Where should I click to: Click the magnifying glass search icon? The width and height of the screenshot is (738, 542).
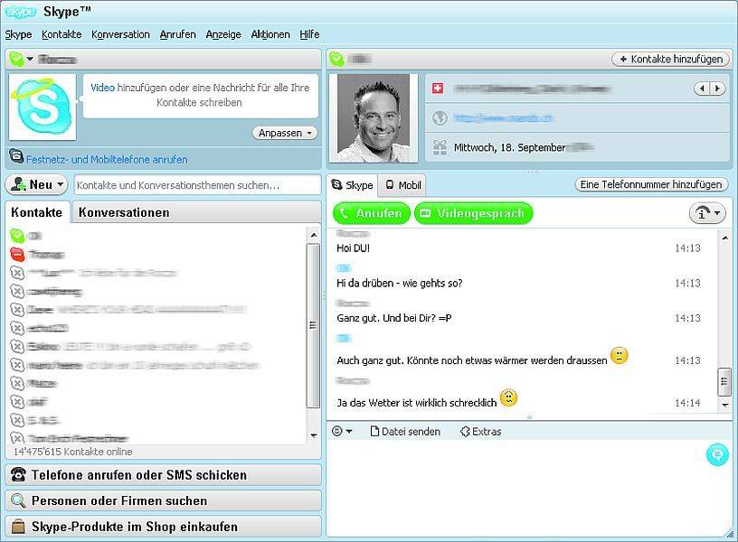18,500
